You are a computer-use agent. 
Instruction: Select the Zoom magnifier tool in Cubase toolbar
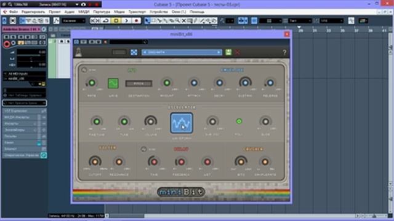178,21
